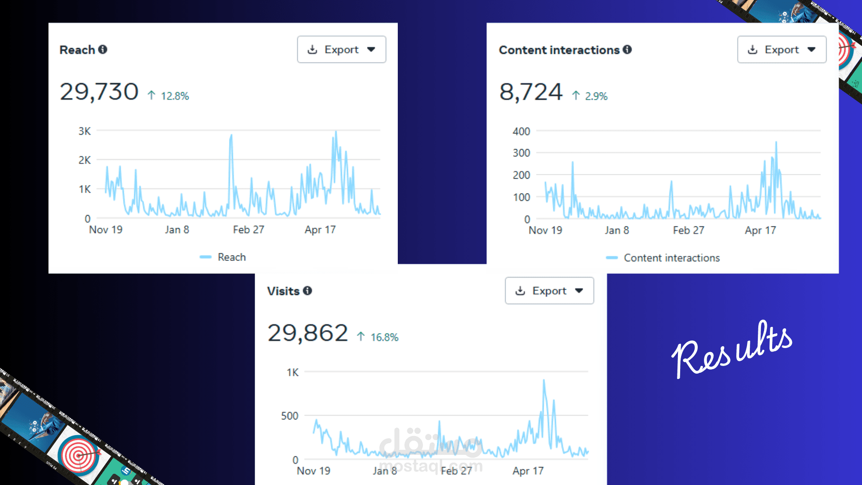Screen dimensions: 862x485
Task: Click Jan 8 label on Content interactions chart
Action: (x=617, y=230)
